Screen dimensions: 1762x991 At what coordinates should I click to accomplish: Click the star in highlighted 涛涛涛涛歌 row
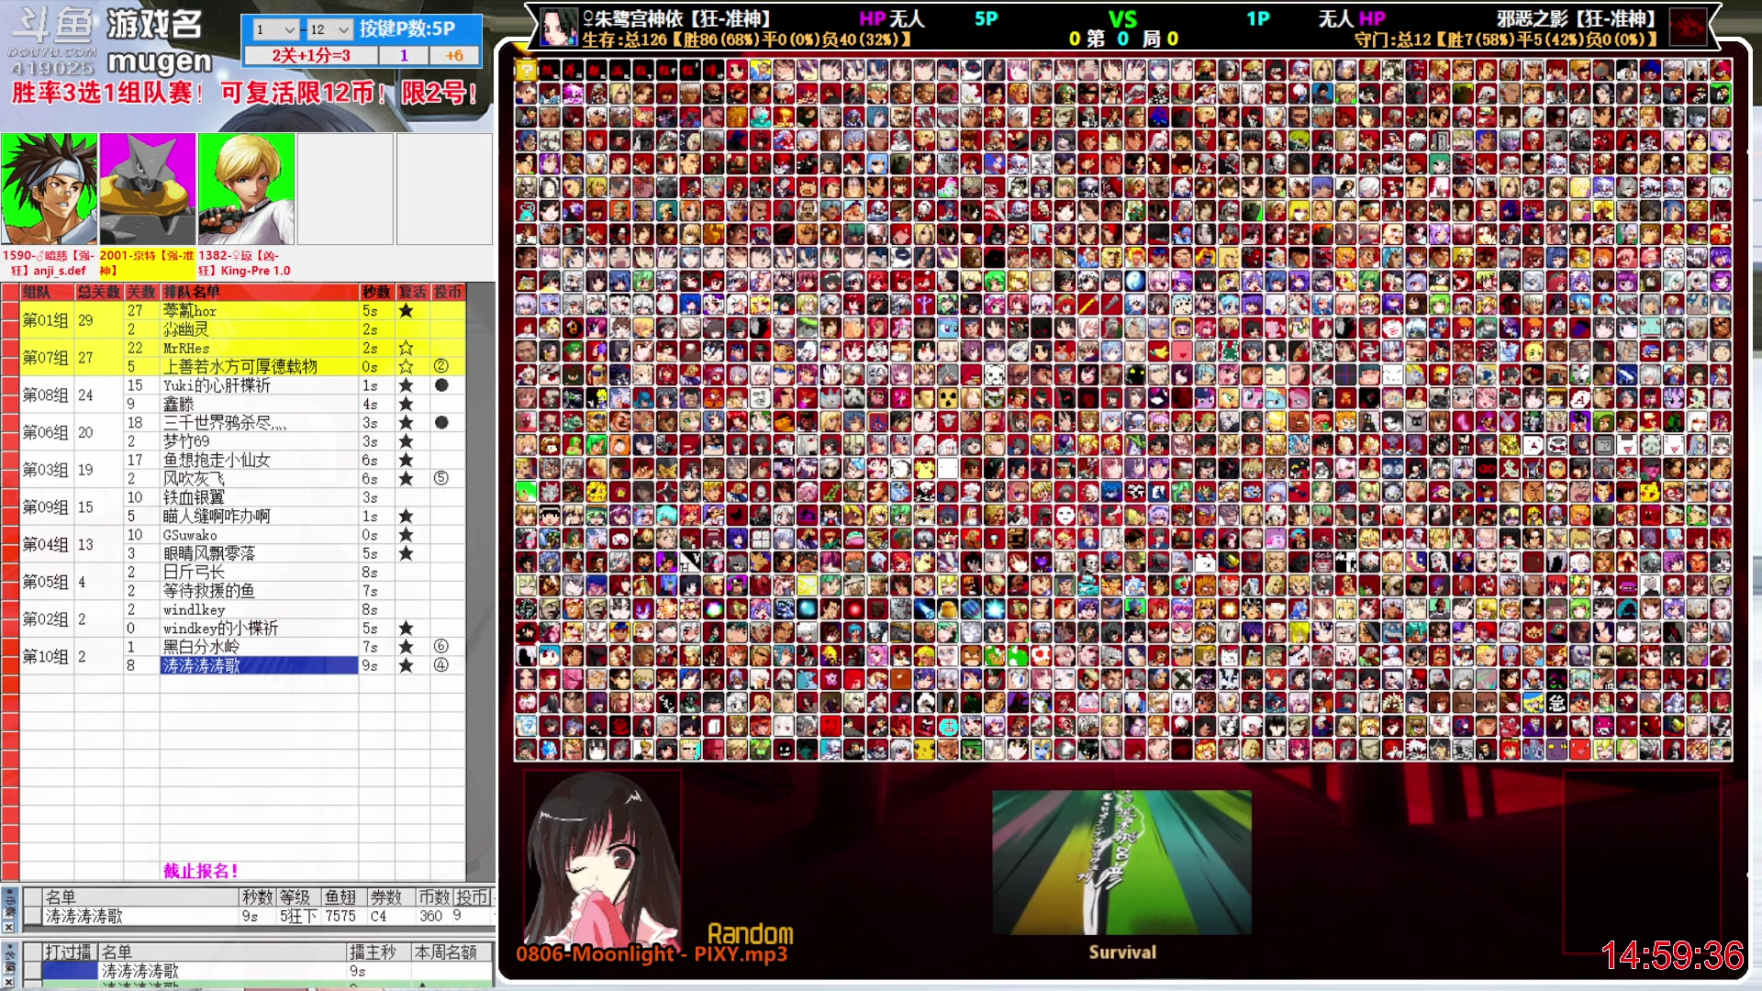coord(406,665)
